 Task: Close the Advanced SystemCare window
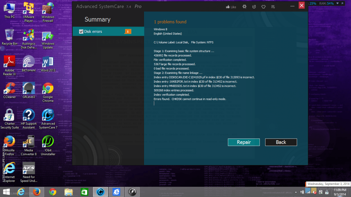pos(302,5)
